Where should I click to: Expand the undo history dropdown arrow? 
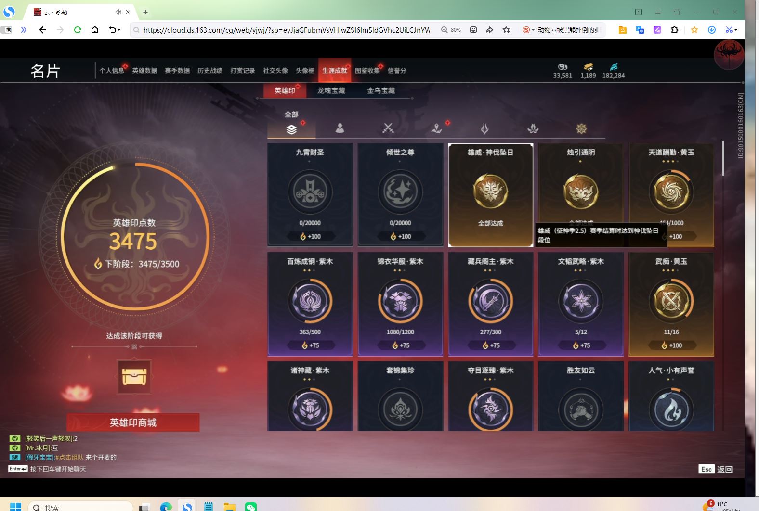click(118, 30)
